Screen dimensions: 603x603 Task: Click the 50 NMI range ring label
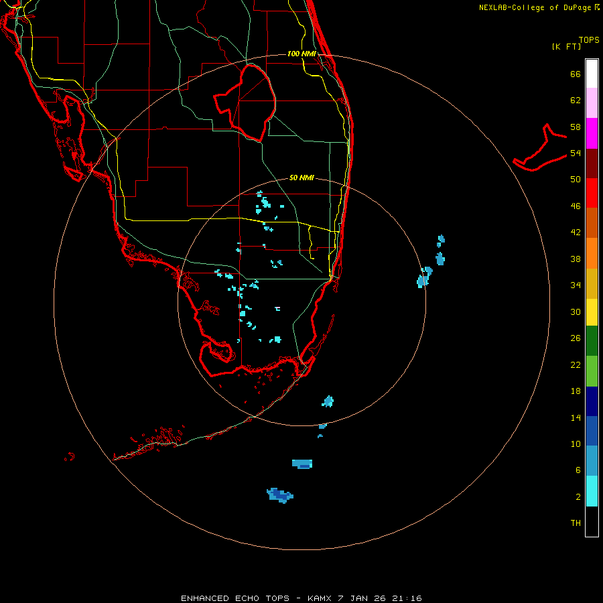301,178
